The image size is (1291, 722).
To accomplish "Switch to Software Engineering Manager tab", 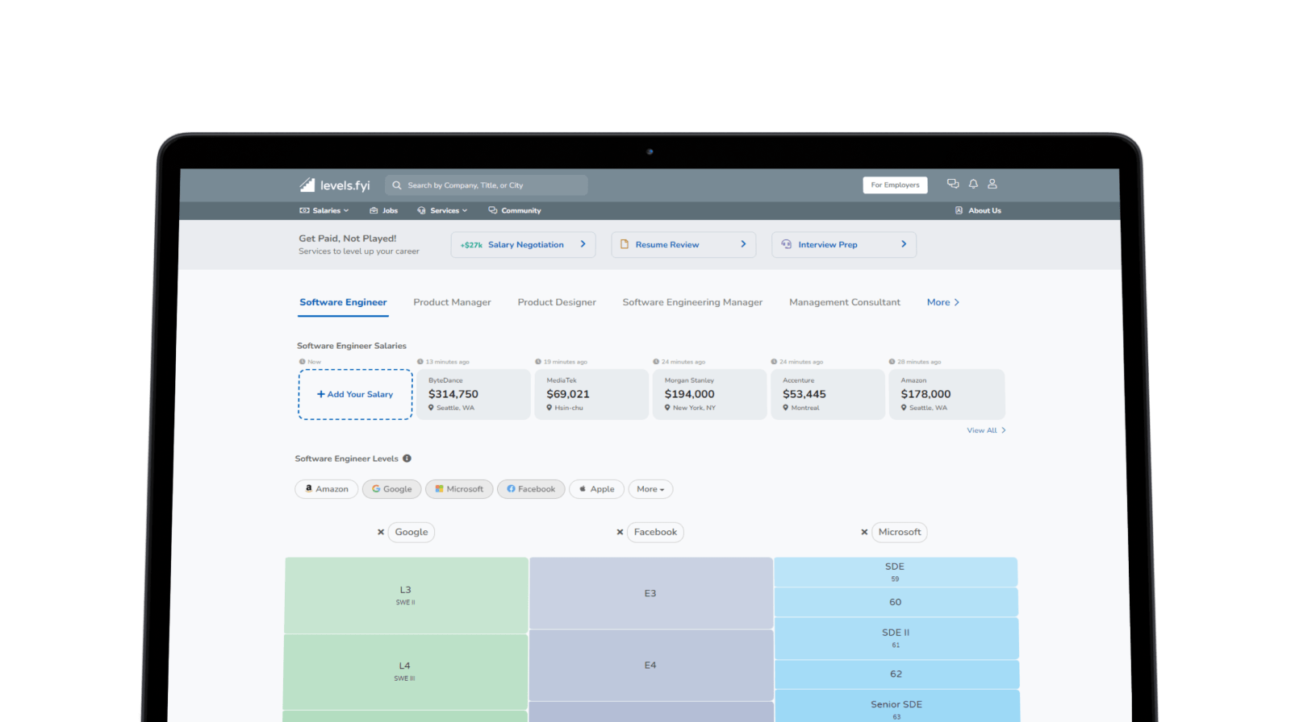I will tap(692, 302).
